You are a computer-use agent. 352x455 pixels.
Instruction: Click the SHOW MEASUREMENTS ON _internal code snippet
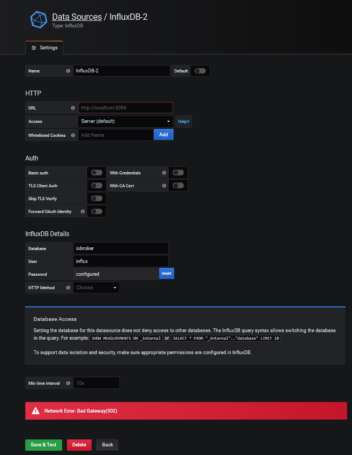coord(126,339)
